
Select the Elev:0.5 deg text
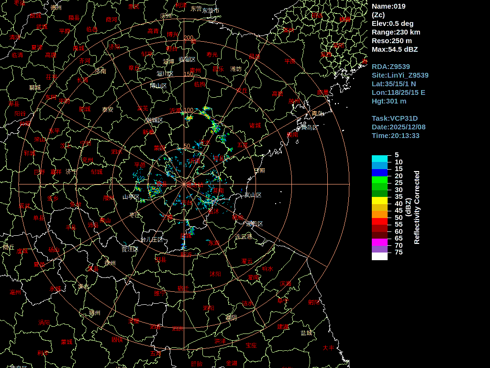pos(392,23)
